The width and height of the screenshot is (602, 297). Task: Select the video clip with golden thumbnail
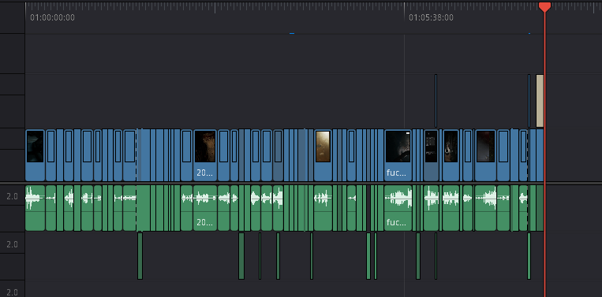pyautogui.click(x=323, y=155)
